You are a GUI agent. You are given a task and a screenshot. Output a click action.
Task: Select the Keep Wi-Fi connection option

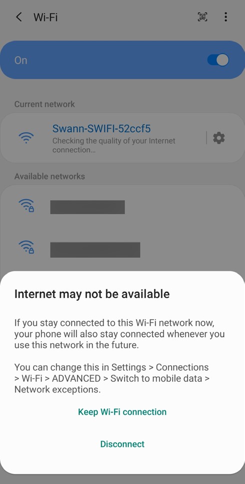(122, 412)
